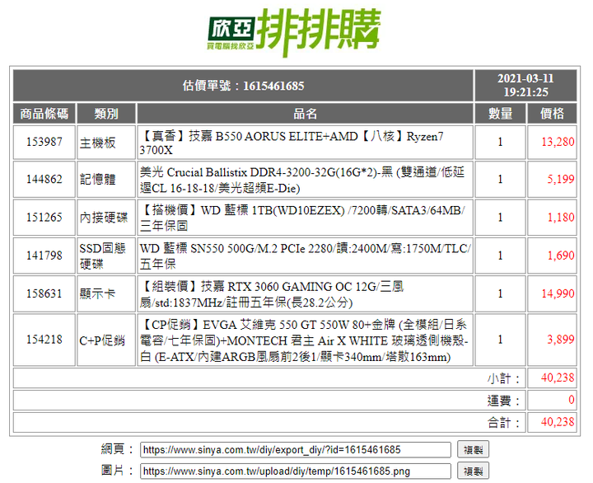Screen dimensions: 593x483
Task: Select barcode 151265
Action: tap(44, 218)
